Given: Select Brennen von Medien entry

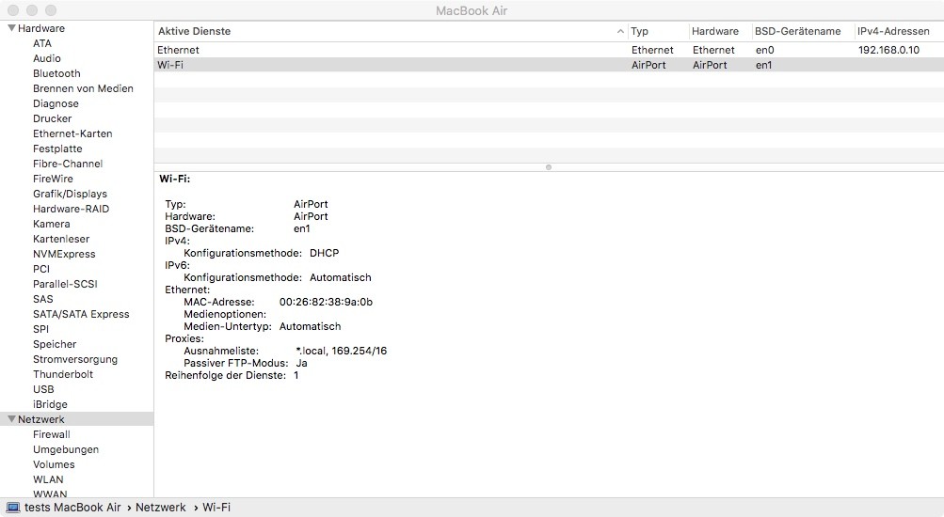Looking at the screenshot, I should pos(83,88).
